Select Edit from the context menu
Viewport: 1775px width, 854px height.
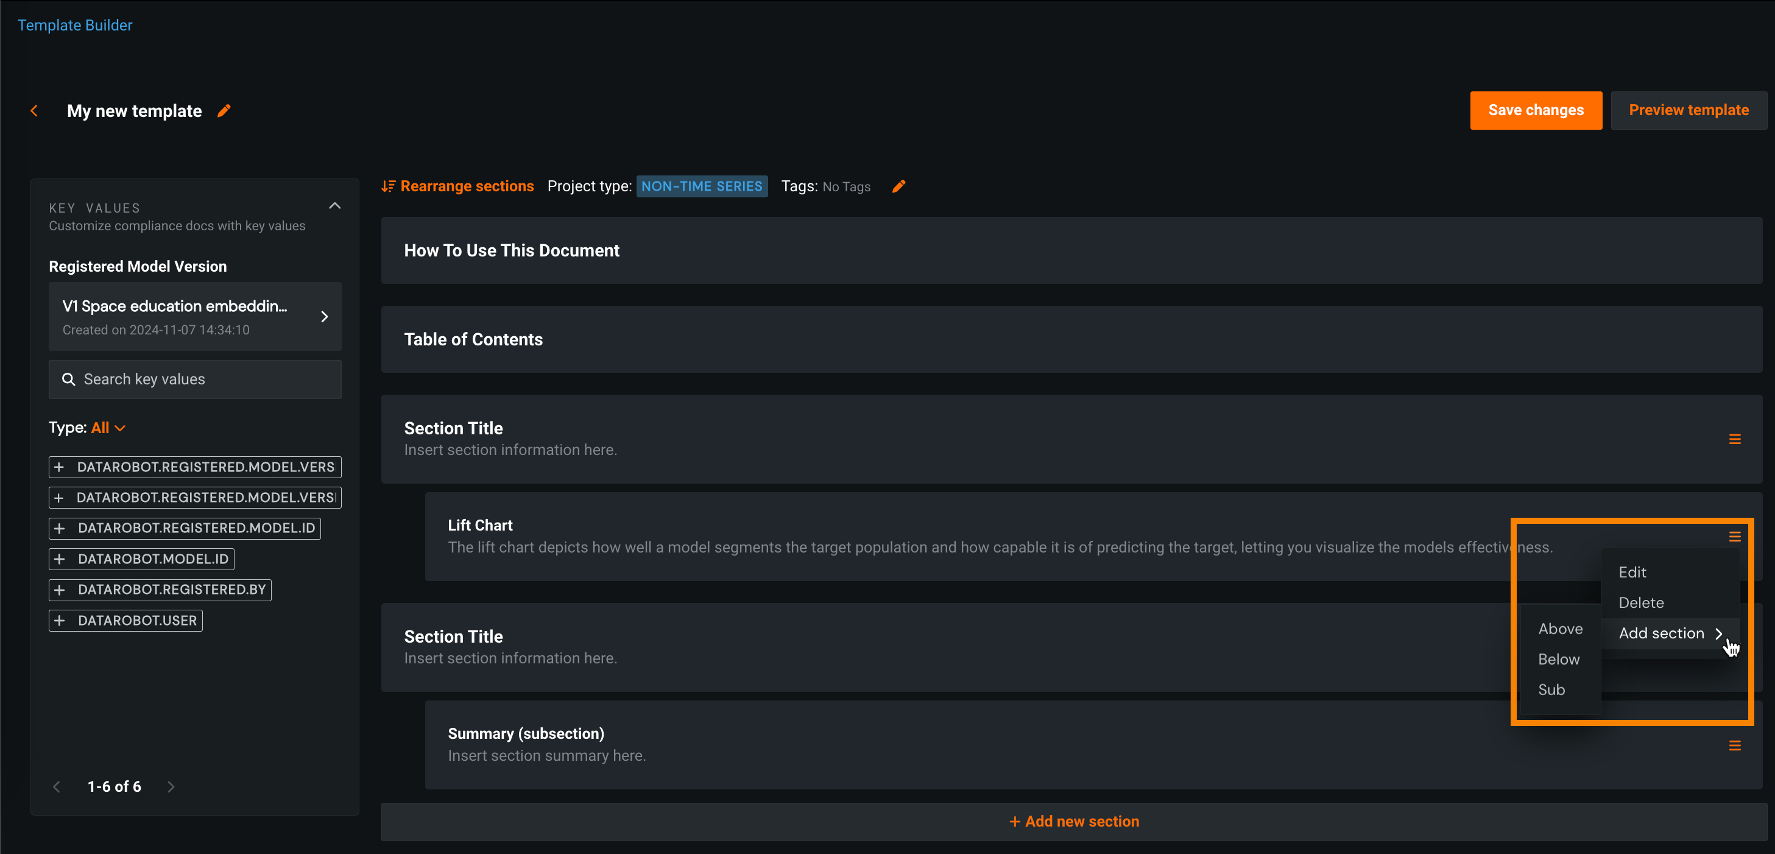click(x=1632, y=572)
